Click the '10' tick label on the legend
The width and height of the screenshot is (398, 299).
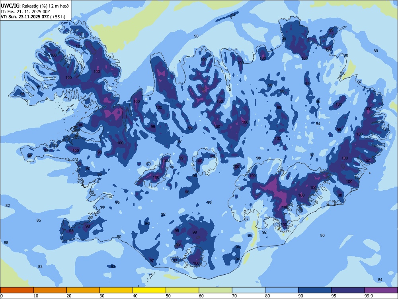[36, 296]
